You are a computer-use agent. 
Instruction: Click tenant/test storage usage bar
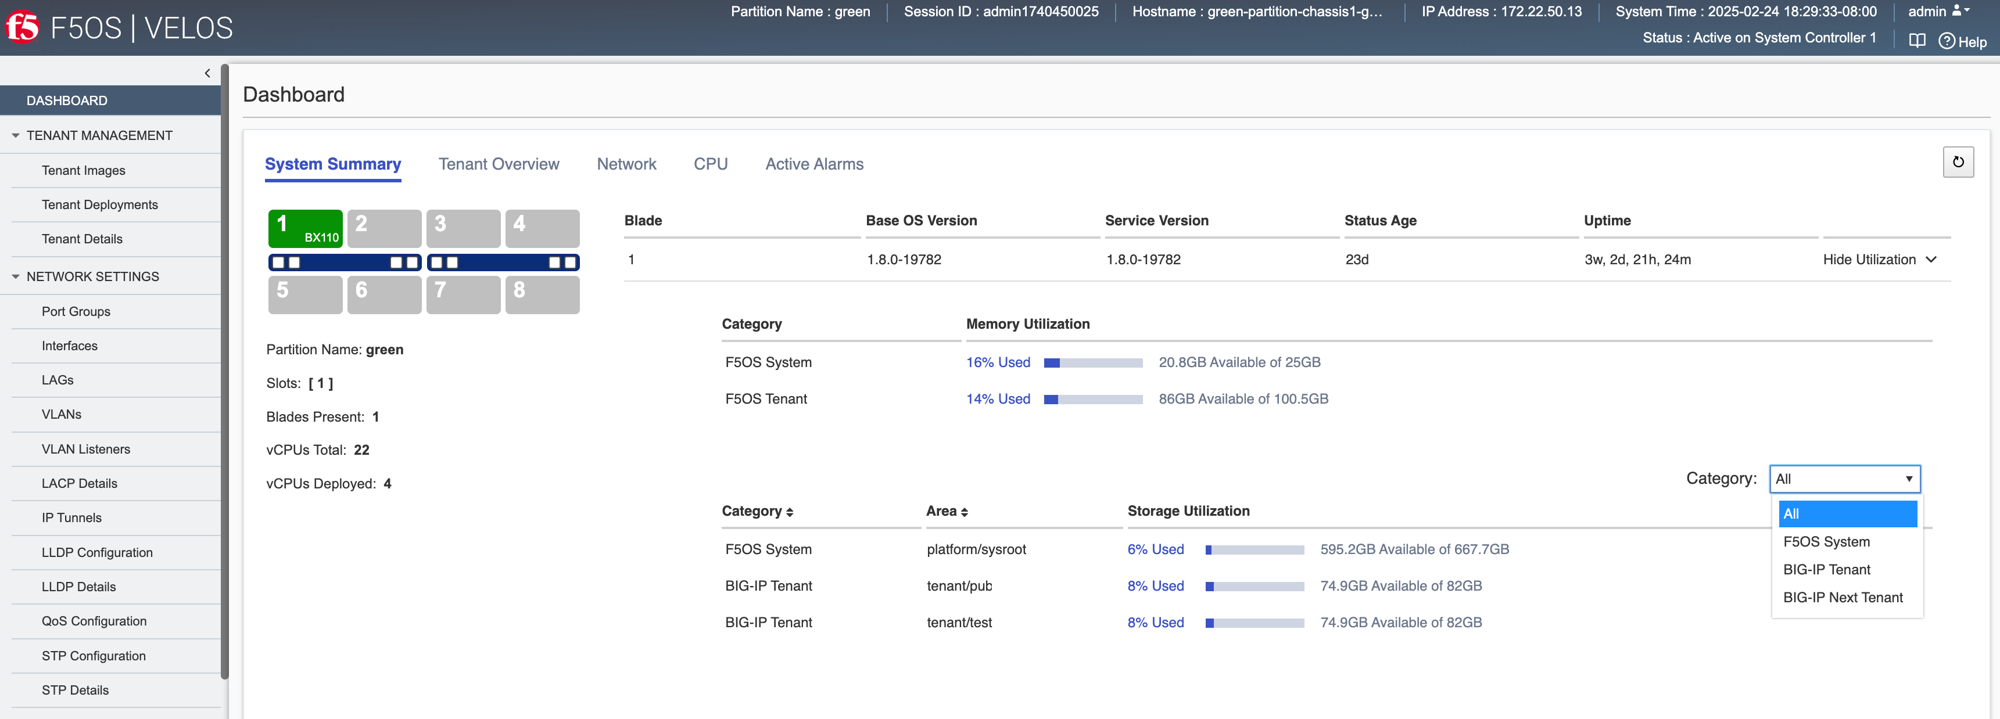tap(1255, 623)
